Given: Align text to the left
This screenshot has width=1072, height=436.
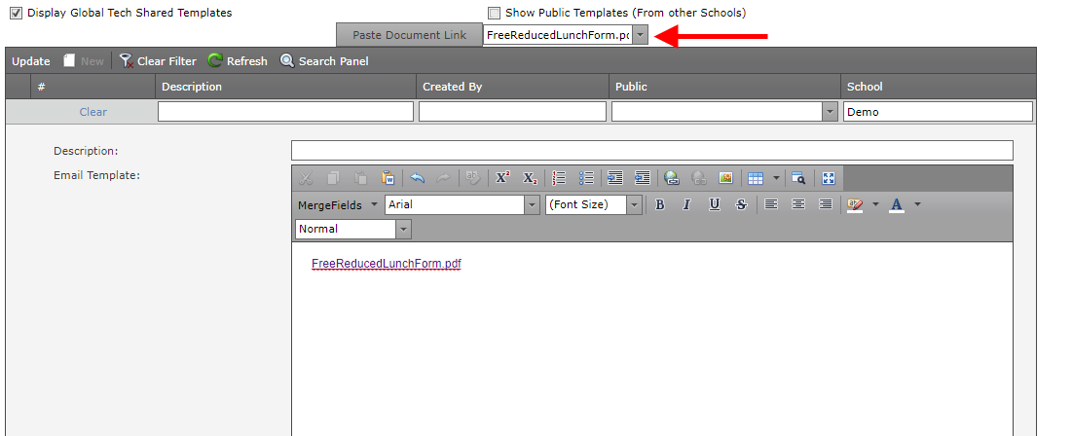Looking at the screenshot, I should [771, 204].
